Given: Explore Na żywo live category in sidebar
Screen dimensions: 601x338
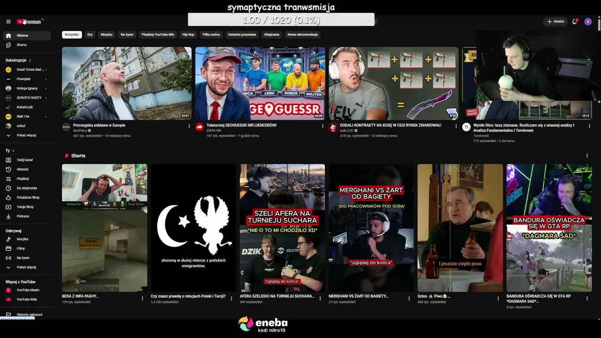Looking at the screenshot, I should coord(27,258).
